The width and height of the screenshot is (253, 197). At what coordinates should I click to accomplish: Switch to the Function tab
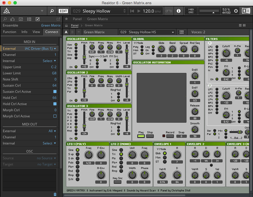point(10,32)
